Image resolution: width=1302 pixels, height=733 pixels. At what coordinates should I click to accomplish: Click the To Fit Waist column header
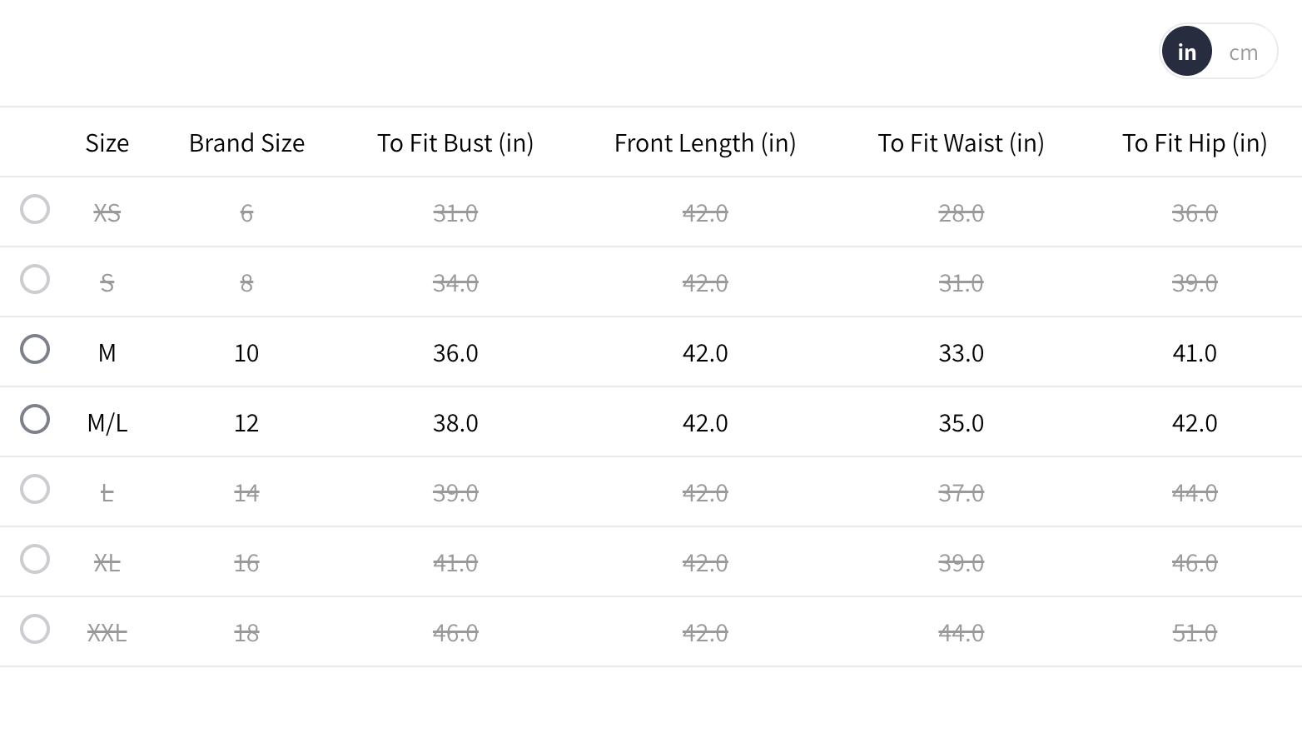(x=961, y=143)
